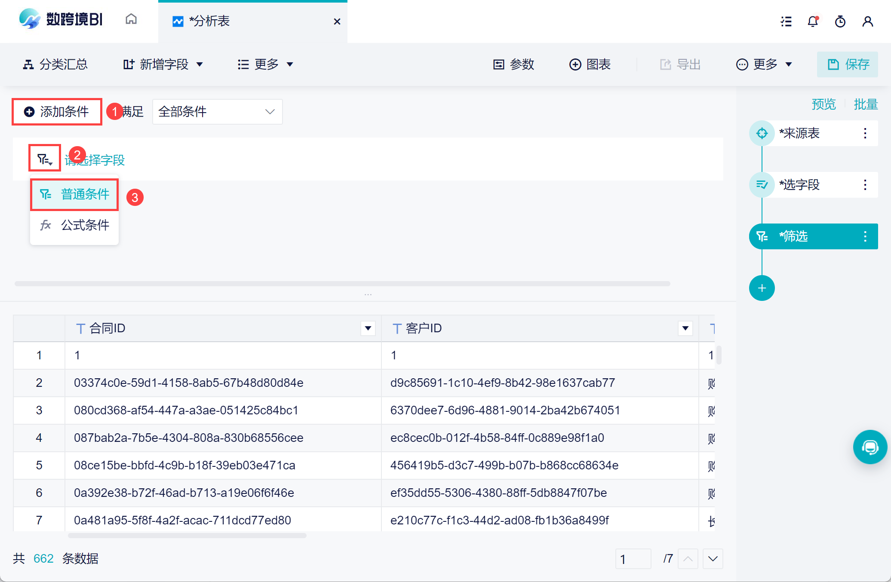Open user profile icon
Screen dimensions: 891x582
(867, 21)
